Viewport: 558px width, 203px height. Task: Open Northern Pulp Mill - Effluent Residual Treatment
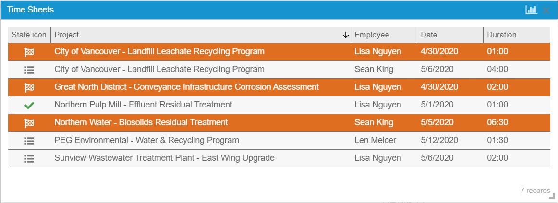point(143,105)
